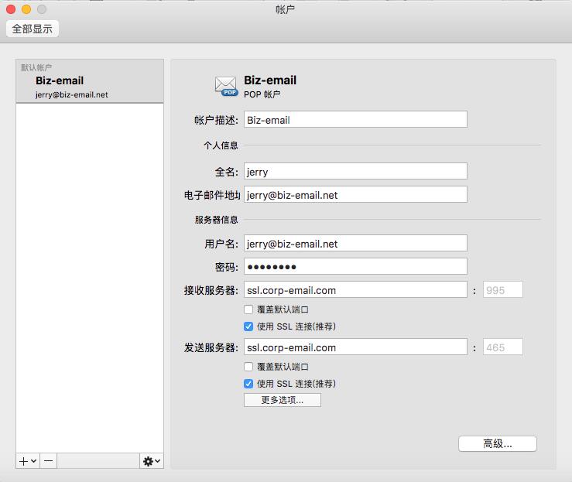The height and width of the screenshot is (482, 572).
Task: Select the Biz-email account in sidebar
Action: (x=89, y=87)
